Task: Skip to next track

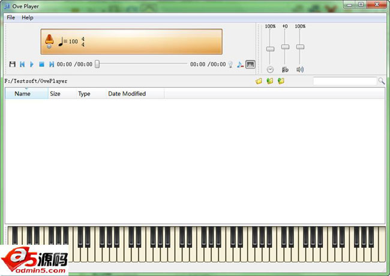Action: pyautogui.click(x=52, y=64)
